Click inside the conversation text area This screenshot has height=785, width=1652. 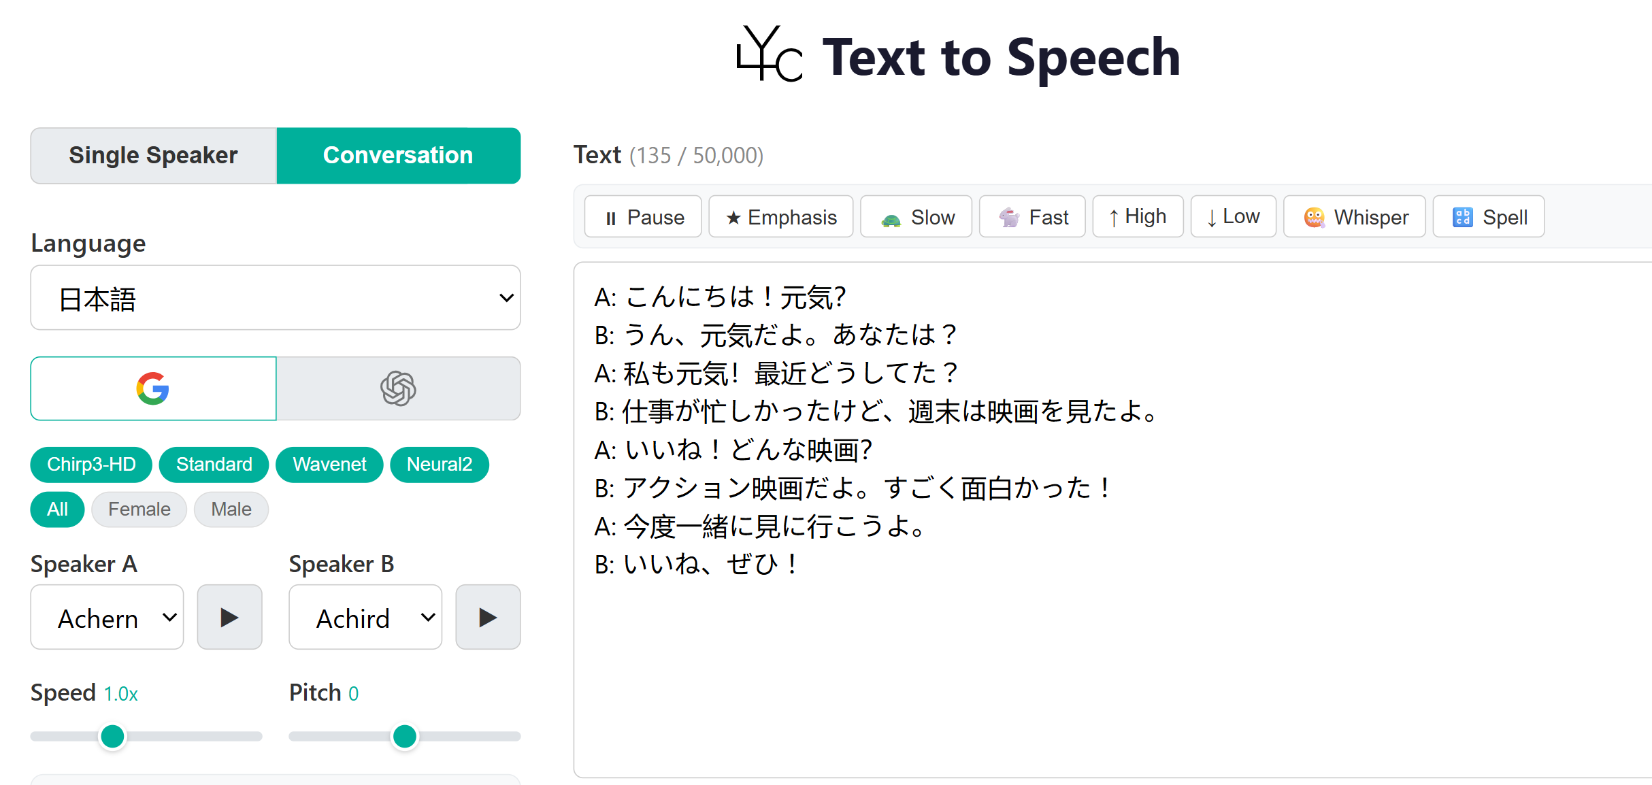click(x=1113, y=520)
